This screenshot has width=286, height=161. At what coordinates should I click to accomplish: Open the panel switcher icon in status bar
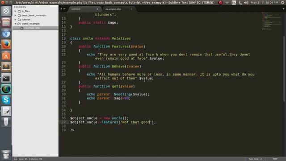(x=16, y=159)
